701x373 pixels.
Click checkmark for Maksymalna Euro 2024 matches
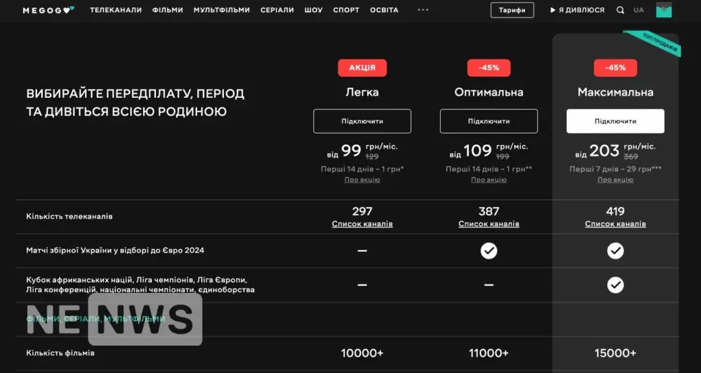point(615,250)
